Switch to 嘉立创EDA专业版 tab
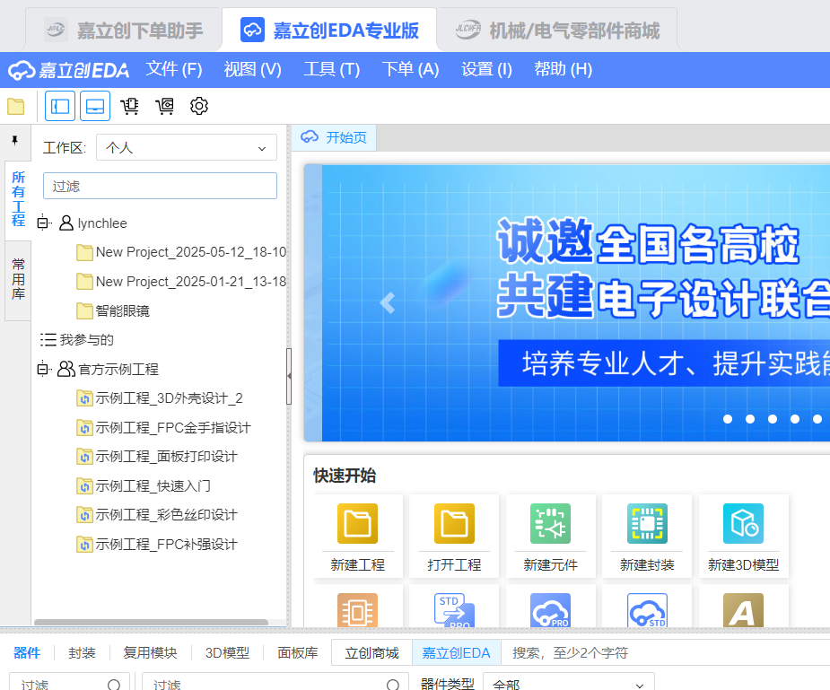This screenshot has height=690, width=830. (329, 31)
